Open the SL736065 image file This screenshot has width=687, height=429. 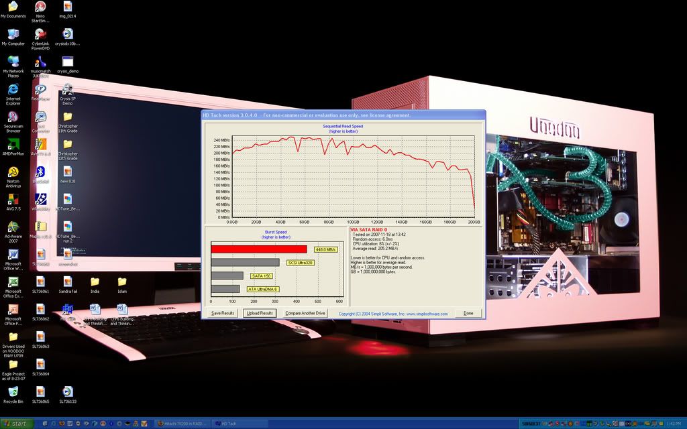pos(40,394)
